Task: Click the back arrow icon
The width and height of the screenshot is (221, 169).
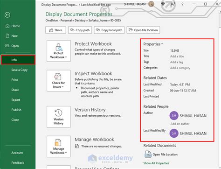Action: 7,15
